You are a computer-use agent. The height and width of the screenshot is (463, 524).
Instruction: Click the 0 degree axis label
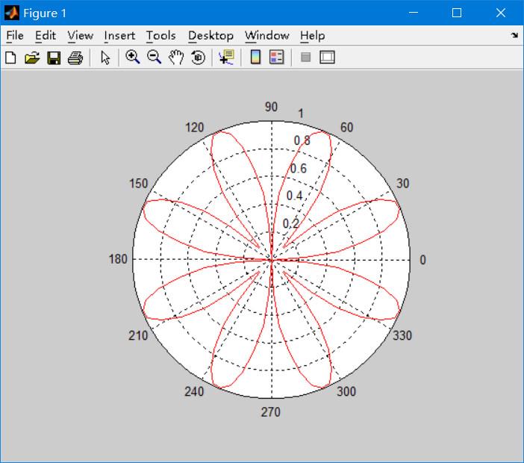[x=422, y=260]
